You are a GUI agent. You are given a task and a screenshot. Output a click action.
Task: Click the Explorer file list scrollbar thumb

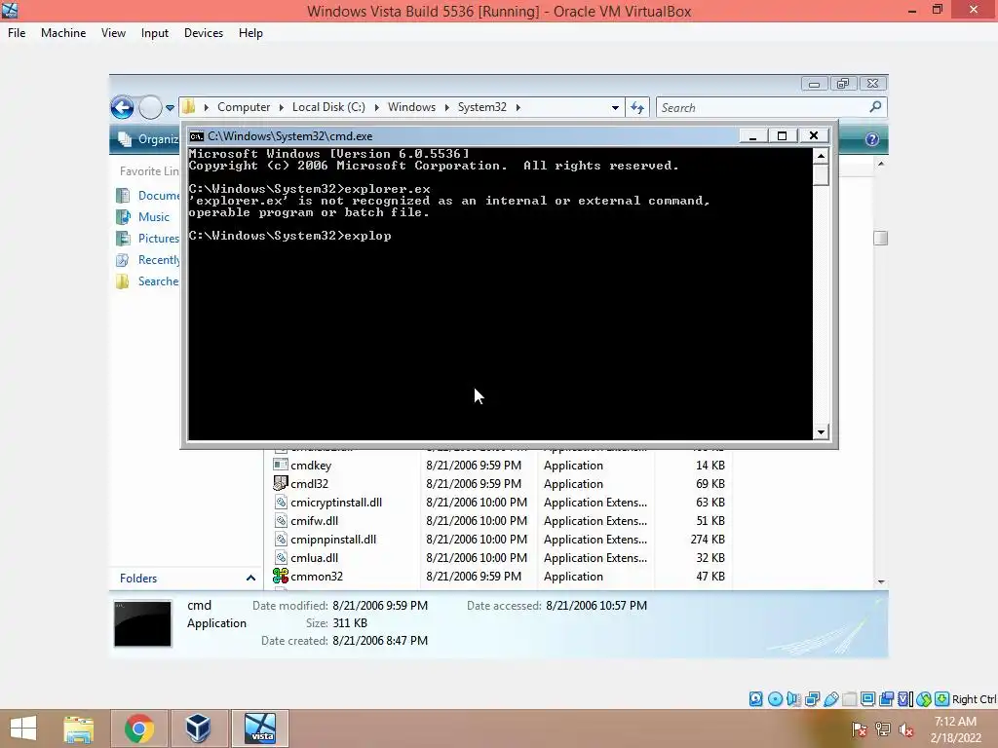(x=881, y=238)
